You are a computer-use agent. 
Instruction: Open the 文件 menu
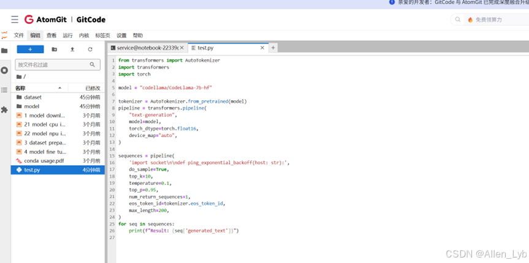tap(19, 35)
